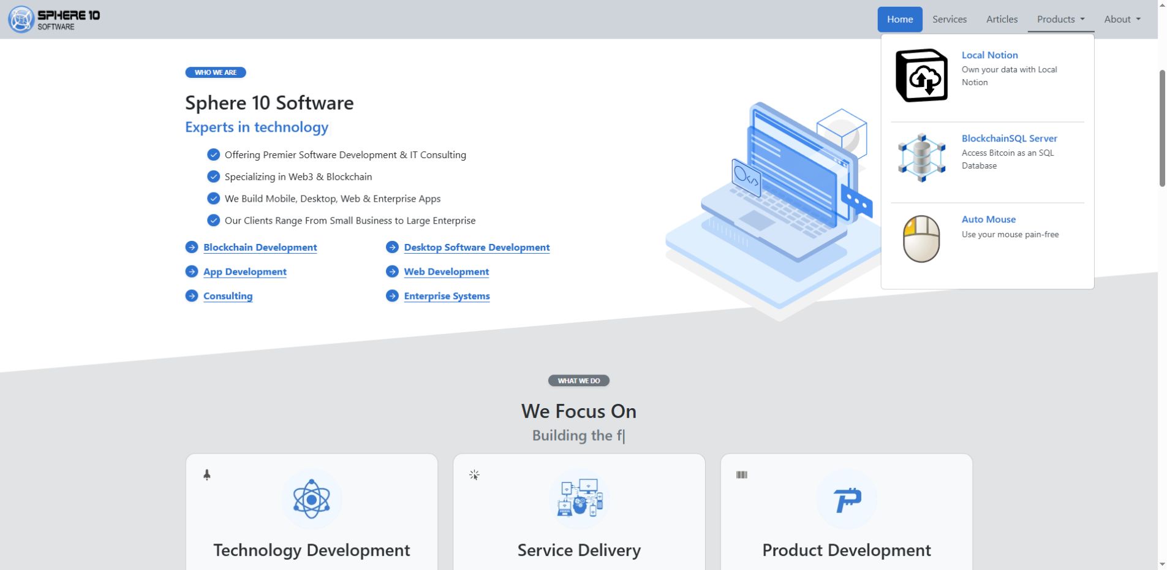Click the arrow icon beside Enterprise Systems
This screenshot has width=1167, height=570.
[392, 296]
